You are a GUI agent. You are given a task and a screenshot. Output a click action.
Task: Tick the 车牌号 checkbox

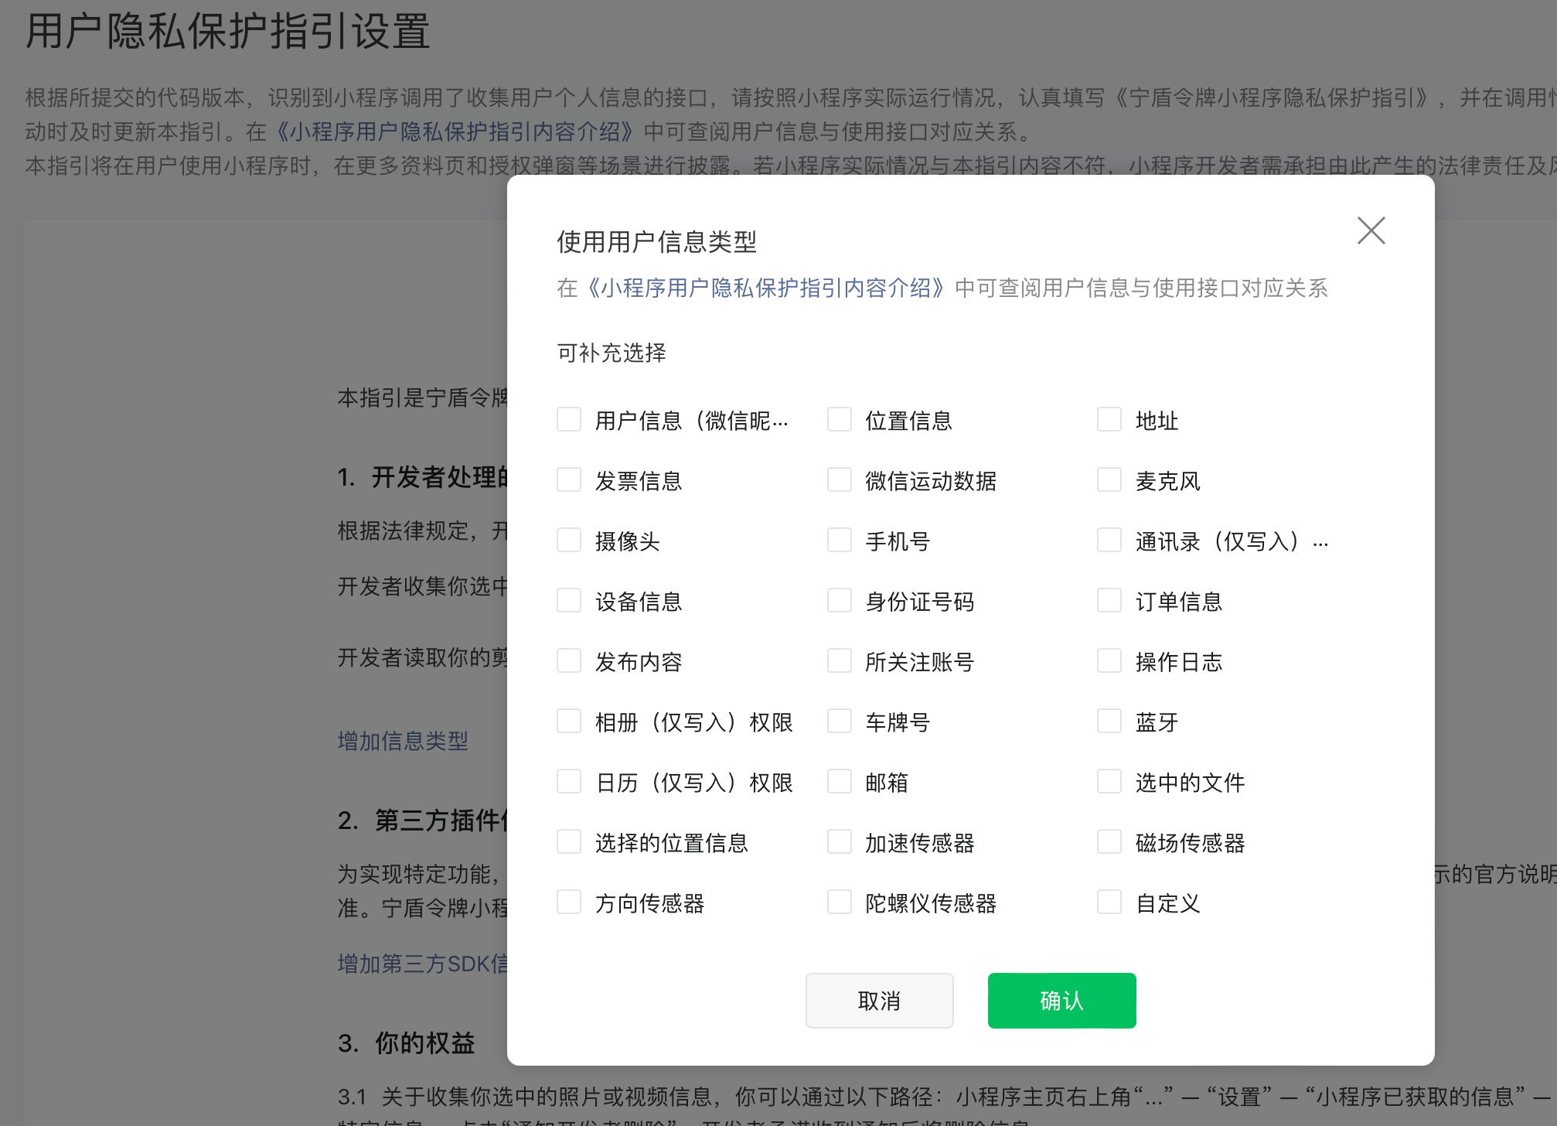[x=840, y=722]
